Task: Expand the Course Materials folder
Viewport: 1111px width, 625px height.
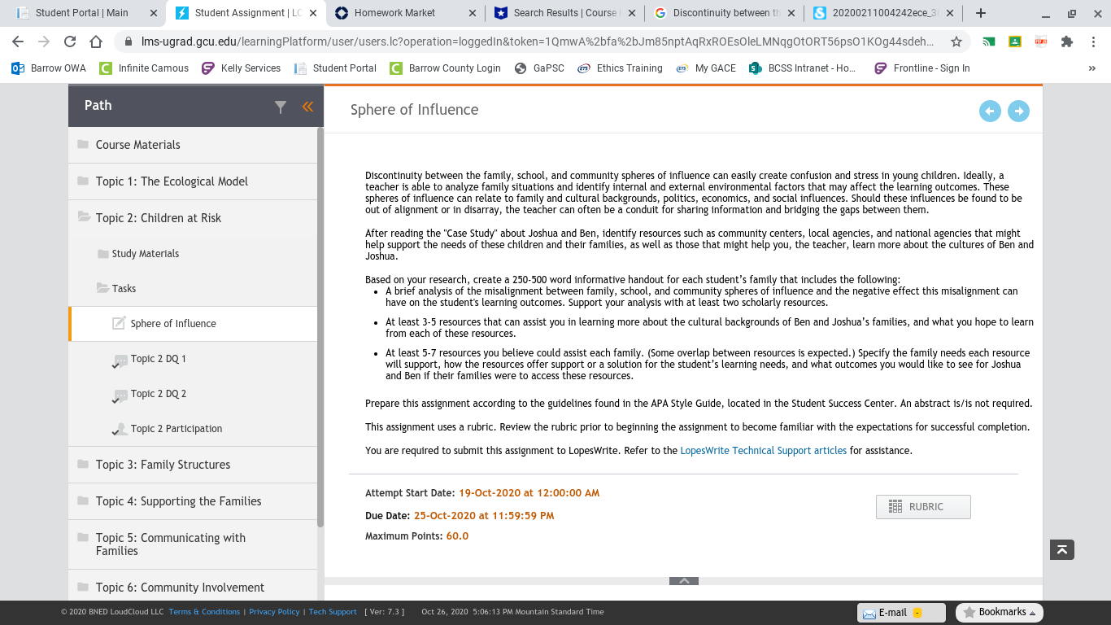Action: coord(193,145)
